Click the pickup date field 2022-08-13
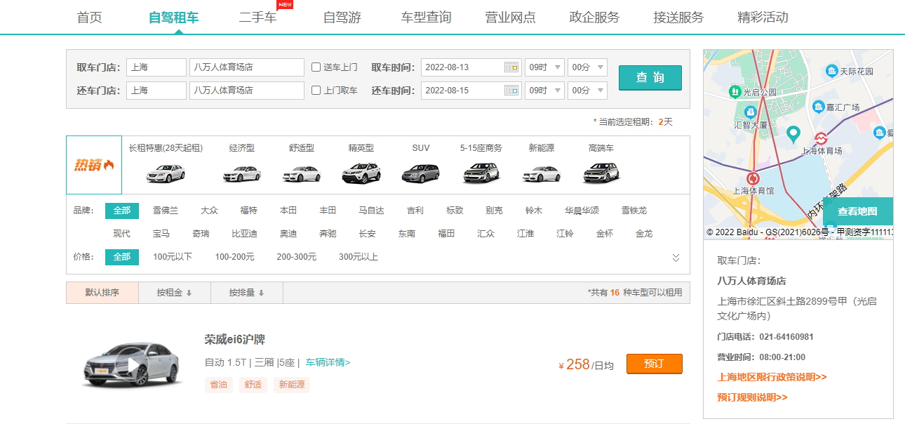 point(471,67)
